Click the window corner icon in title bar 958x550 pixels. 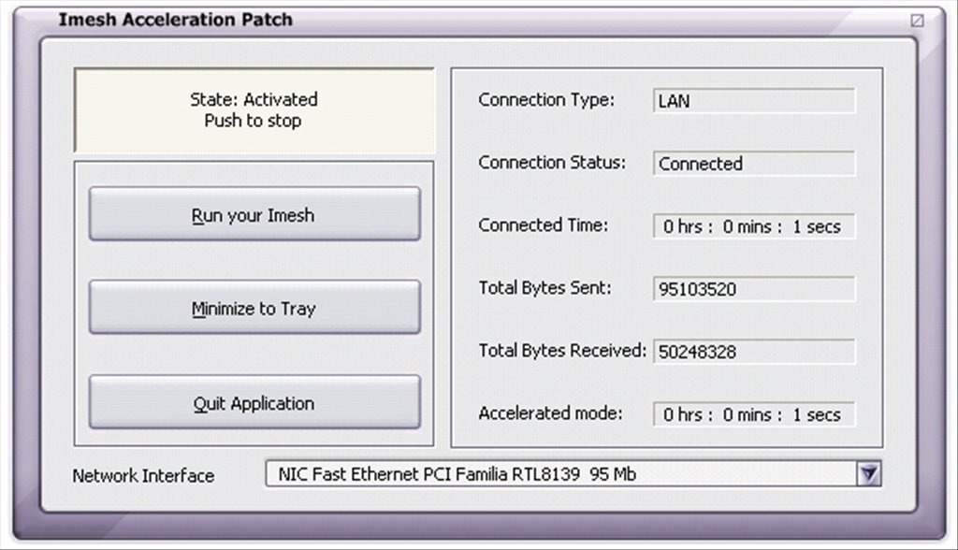point(917,21)
